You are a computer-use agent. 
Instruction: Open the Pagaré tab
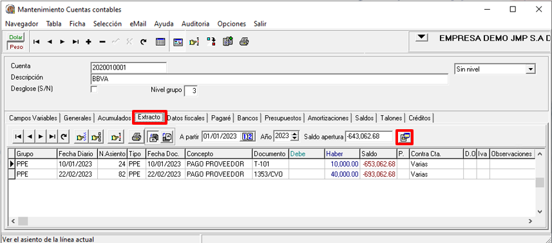(x=221, y=118)
